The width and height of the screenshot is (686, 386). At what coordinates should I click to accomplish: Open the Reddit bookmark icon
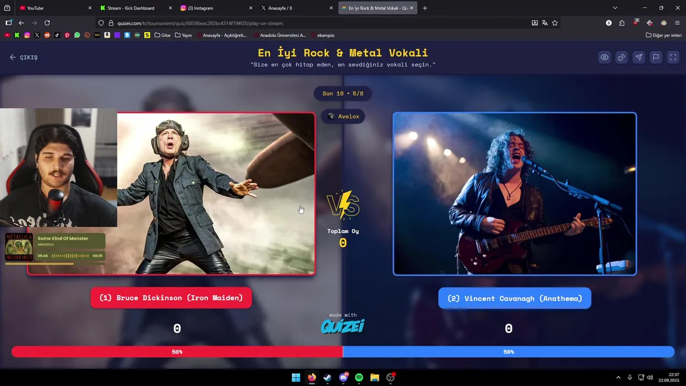tap(47, 35)
